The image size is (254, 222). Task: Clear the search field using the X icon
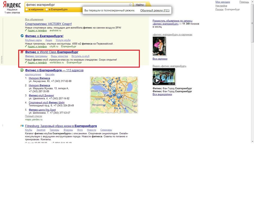click(x=130, y=5)
